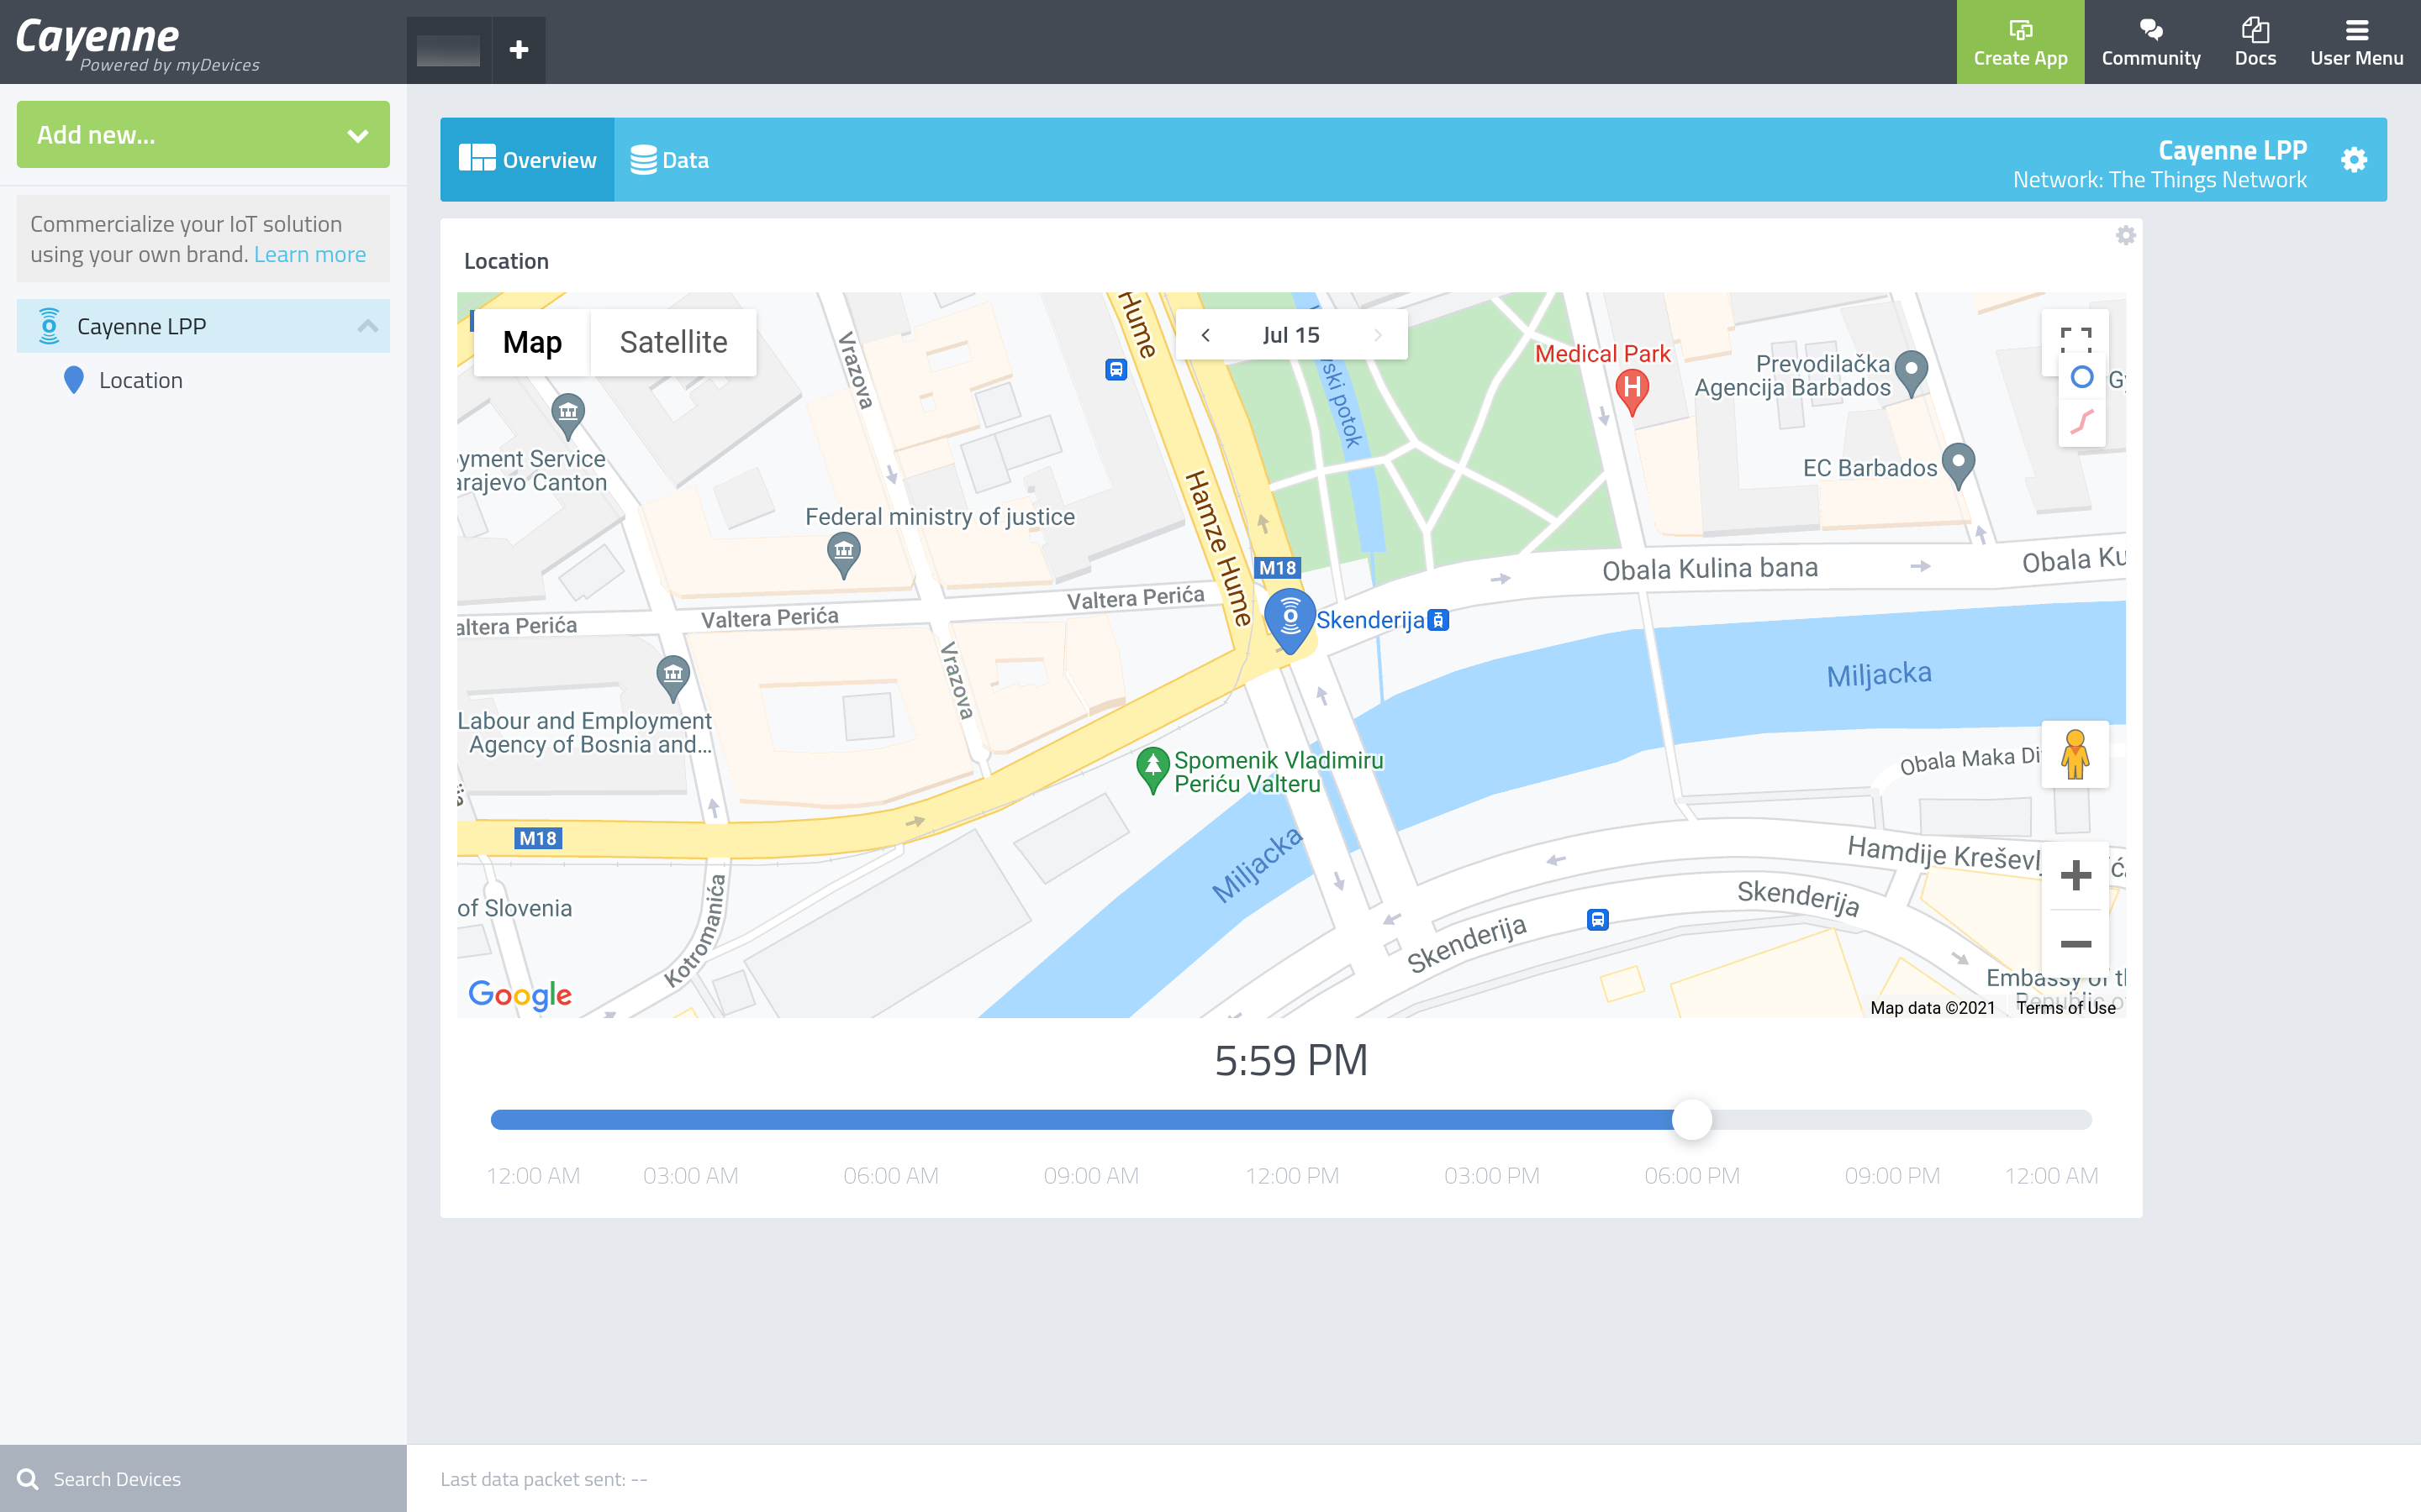Open the Community page
This screenshot has height=1512, width=2421.
[2151, 42]
